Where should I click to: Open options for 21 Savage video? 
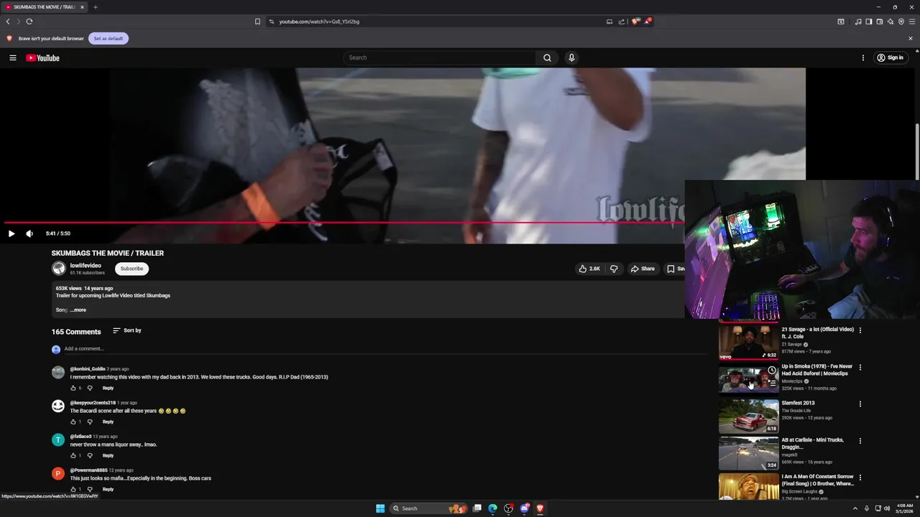pos(860,330)
